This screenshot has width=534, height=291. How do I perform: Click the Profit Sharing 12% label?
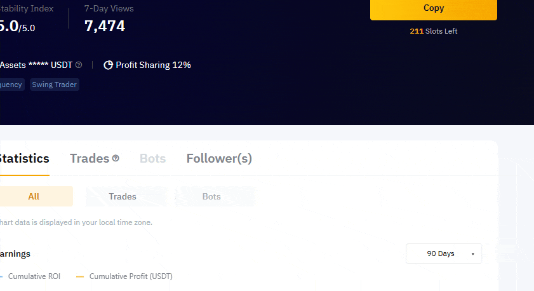point(153,65)
